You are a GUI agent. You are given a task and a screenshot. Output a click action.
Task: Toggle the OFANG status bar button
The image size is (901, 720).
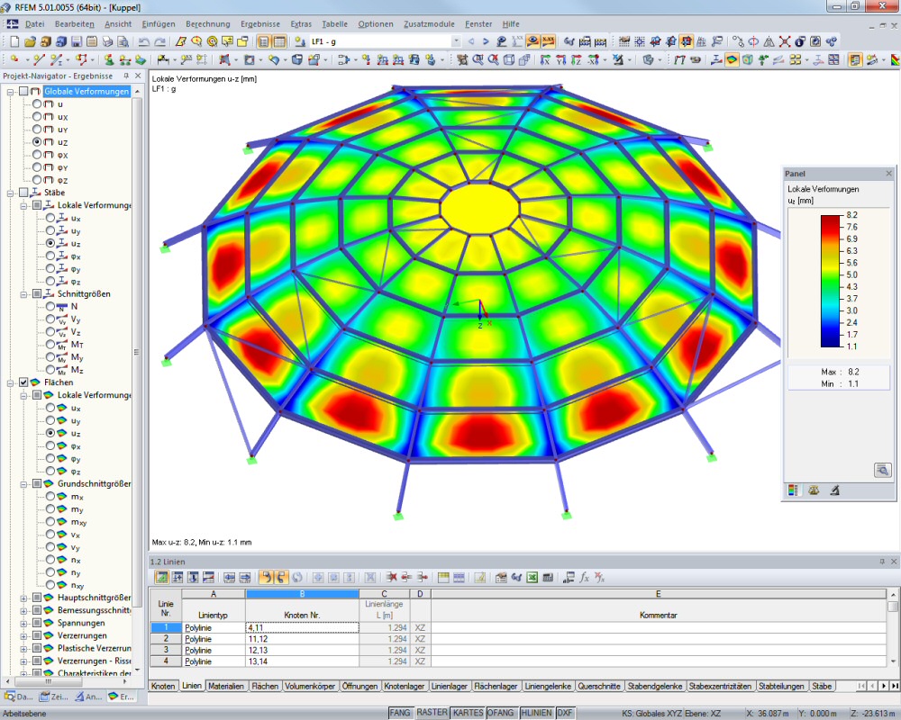(x=500, y=713)
